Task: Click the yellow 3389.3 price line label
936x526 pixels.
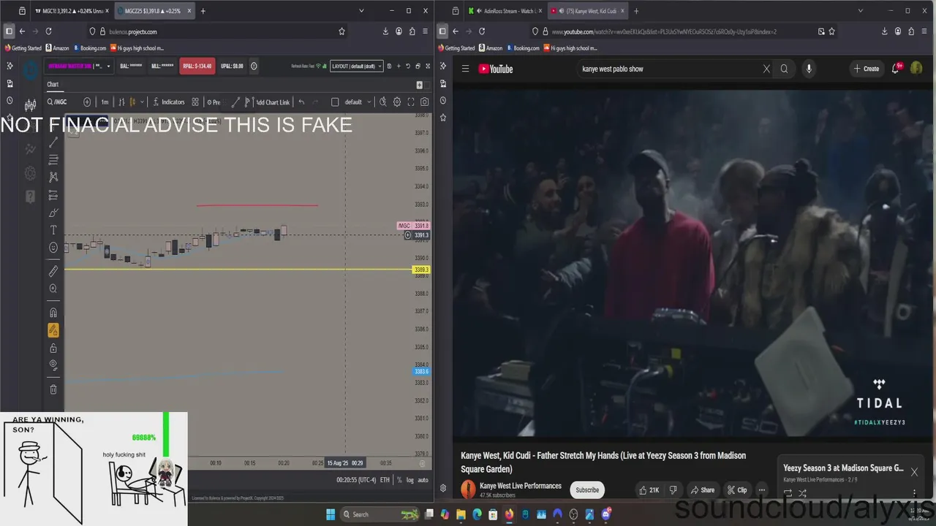Action: [421, 270]
